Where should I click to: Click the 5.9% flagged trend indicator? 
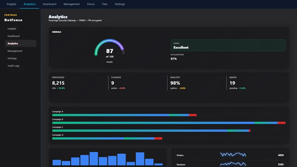click(x=121, y=88)
